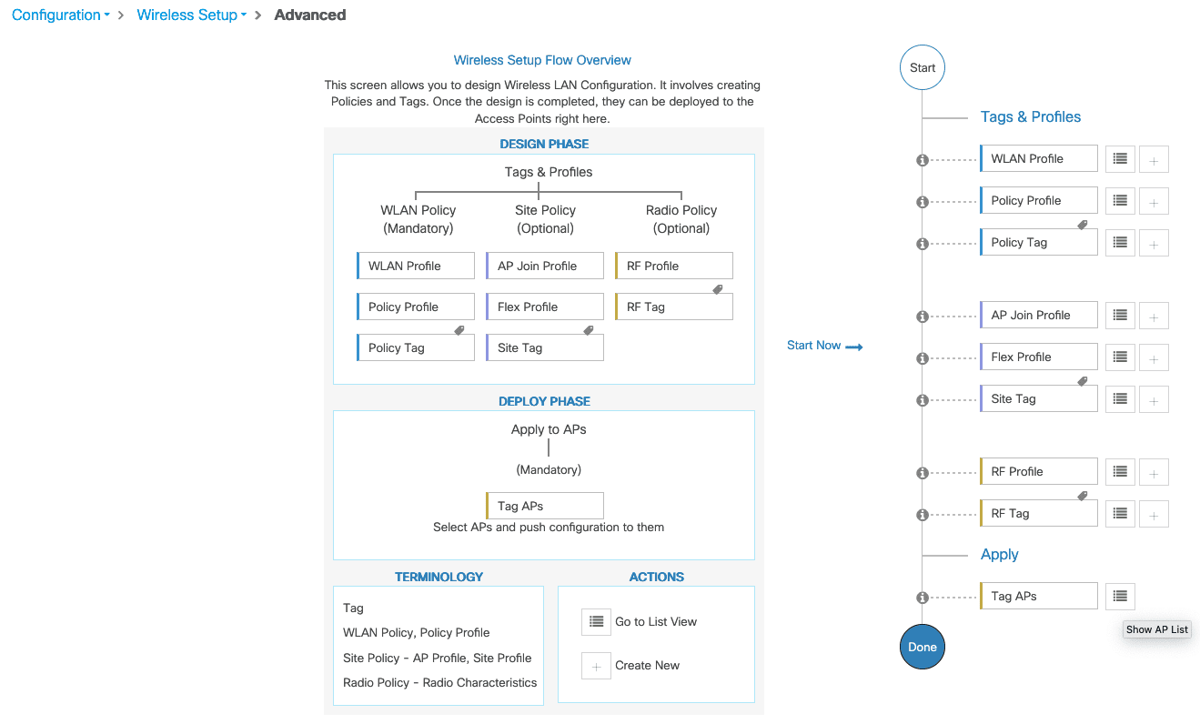The width and height of the screenshot is (1200, 724).
Task: Open list view for Policy Tag
Action: click(x=1120, y=243)
